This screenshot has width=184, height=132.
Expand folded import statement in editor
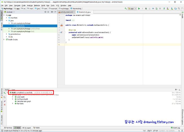point(73,20)
